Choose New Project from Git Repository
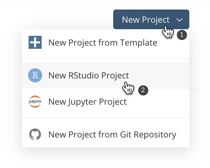The image size is (210, 168). coord(106,134)
